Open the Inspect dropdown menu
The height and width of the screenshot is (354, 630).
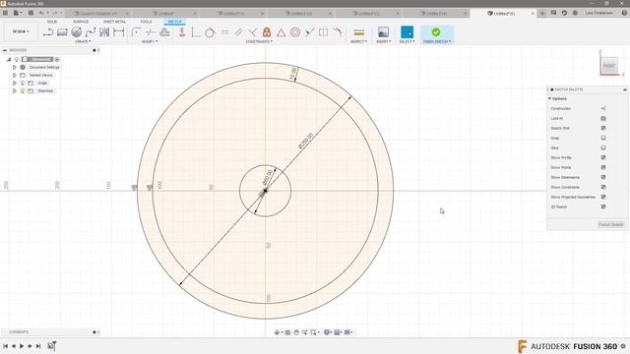(358, 41)
